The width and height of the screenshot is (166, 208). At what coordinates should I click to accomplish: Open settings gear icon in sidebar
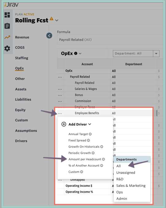[x=7, y=49]
